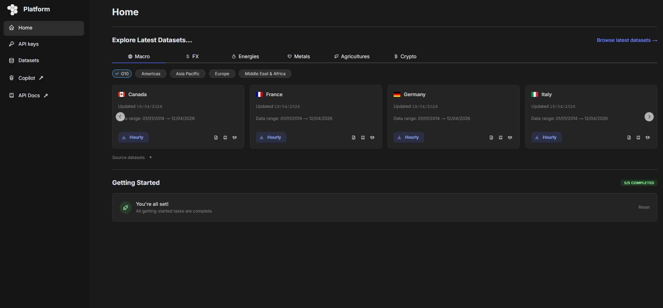Deselect the G10 region filter chip
This screenshot has height=308, width=663.
(x=122, y=74)
